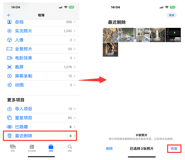This screenshot has height=160, width=185.
Task: Tap the lock icon on 最近删除 row
Action: point(70,136)
